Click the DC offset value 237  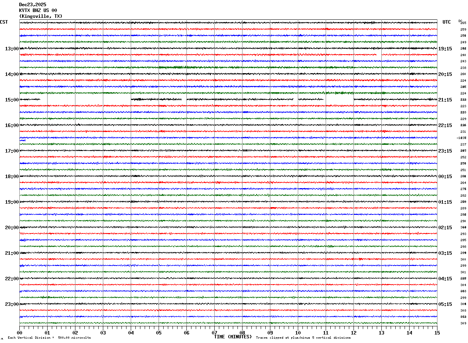(x=463, y=144)
